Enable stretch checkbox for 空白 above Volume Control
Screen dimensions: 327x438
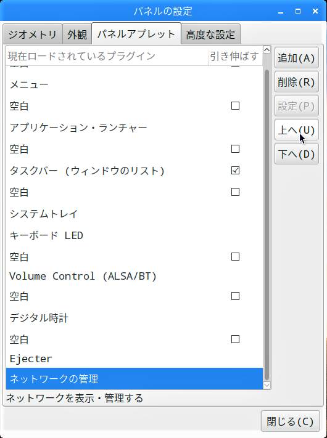coord(235,257)
